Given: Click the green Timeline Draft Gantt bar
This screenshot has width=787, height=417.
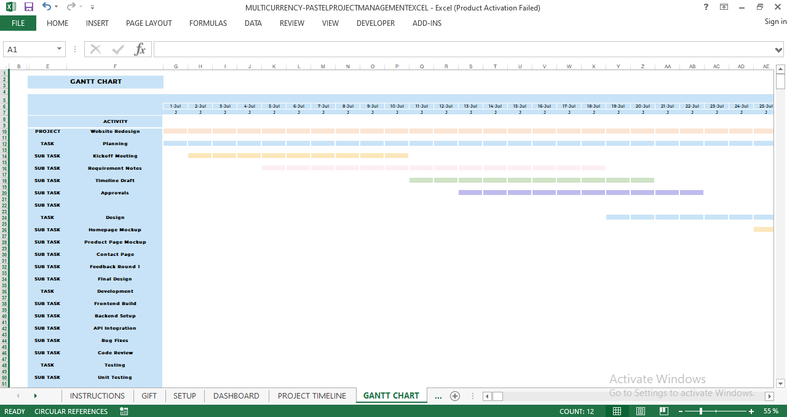Looking at the screenshot, I should pos(532,180).
